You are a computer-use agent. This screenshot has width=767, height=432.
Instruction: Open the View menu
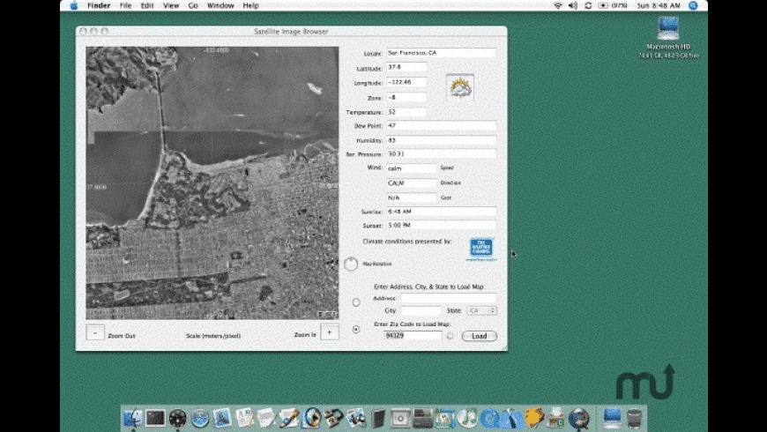171,5
